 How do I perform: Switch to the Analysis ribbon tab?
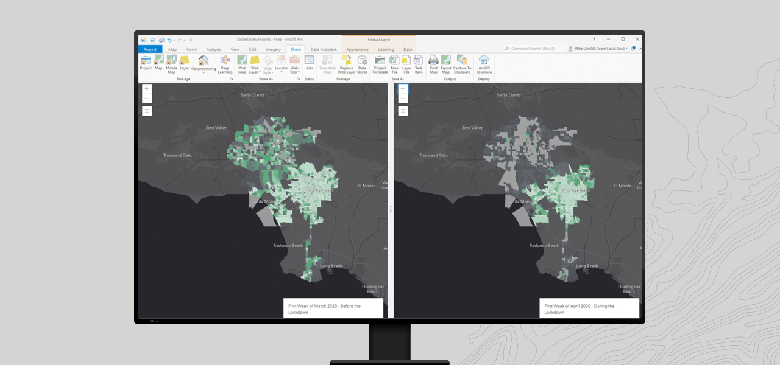pos(214,49)
